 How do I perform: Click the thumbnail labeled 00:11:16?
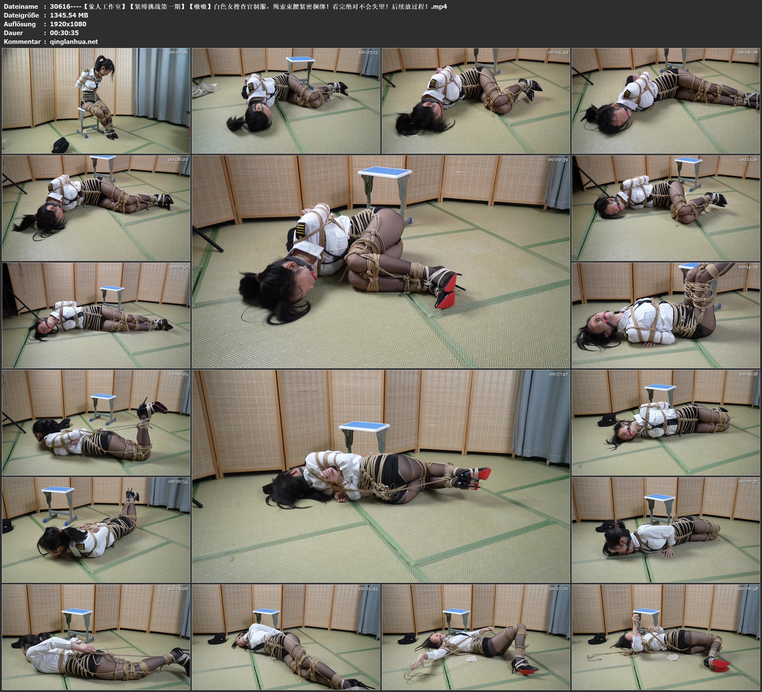(x=666, y=208)
